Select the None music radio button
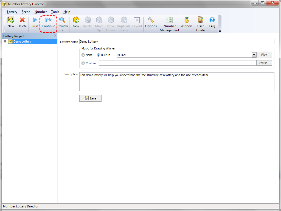 83,55
